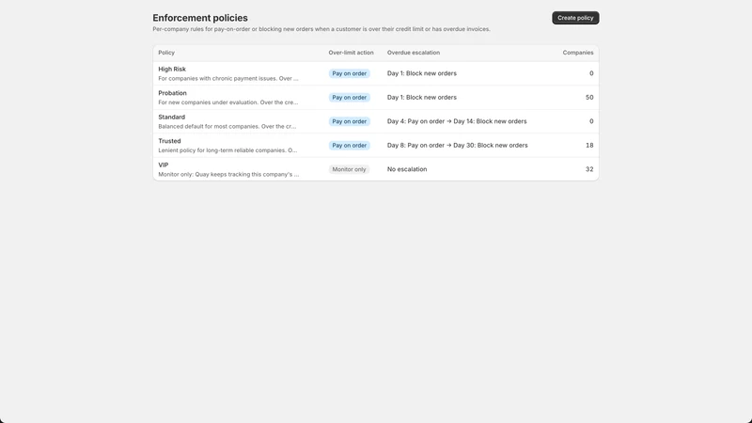
Task: Click the 'Per-company rules for pay-on-order' subtitle
Action: coord(321,29)
